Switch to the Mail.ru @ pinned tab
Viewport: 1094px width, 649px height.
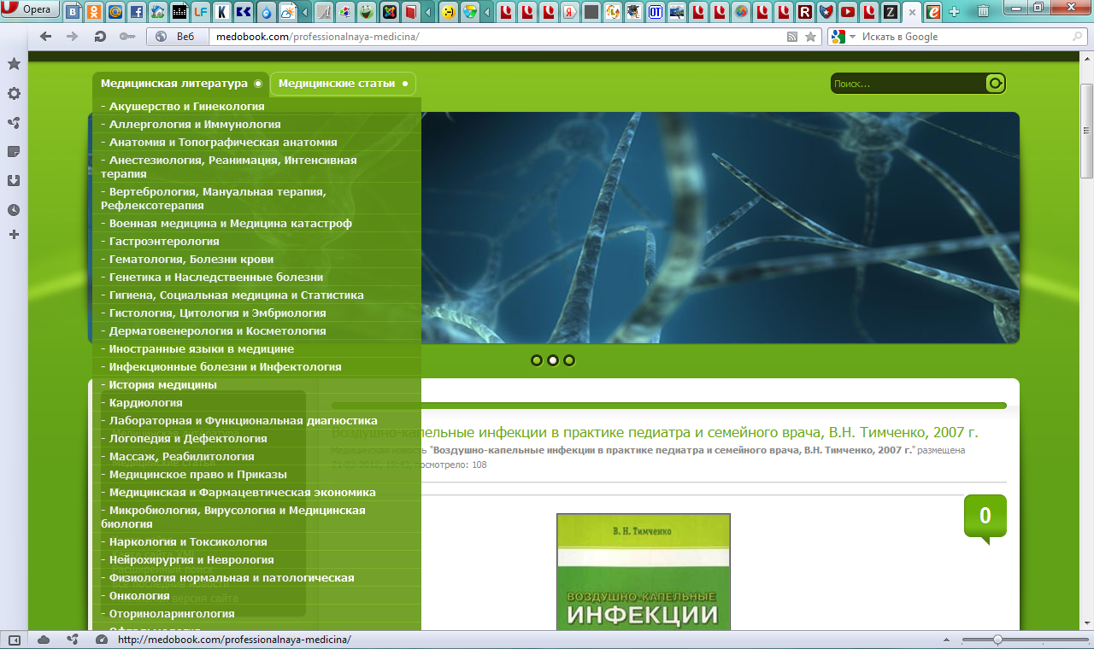click(115, 12)
